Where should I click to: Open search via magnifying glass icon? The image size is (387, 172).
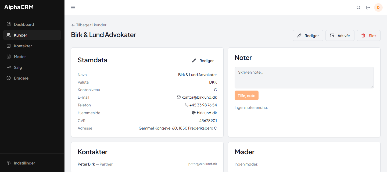point(359,8)
